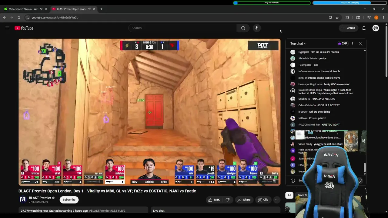This screenshot has height=218, width=388.
Task: Open the YouTube notifications bell
Action: click(x=364, y=28)
